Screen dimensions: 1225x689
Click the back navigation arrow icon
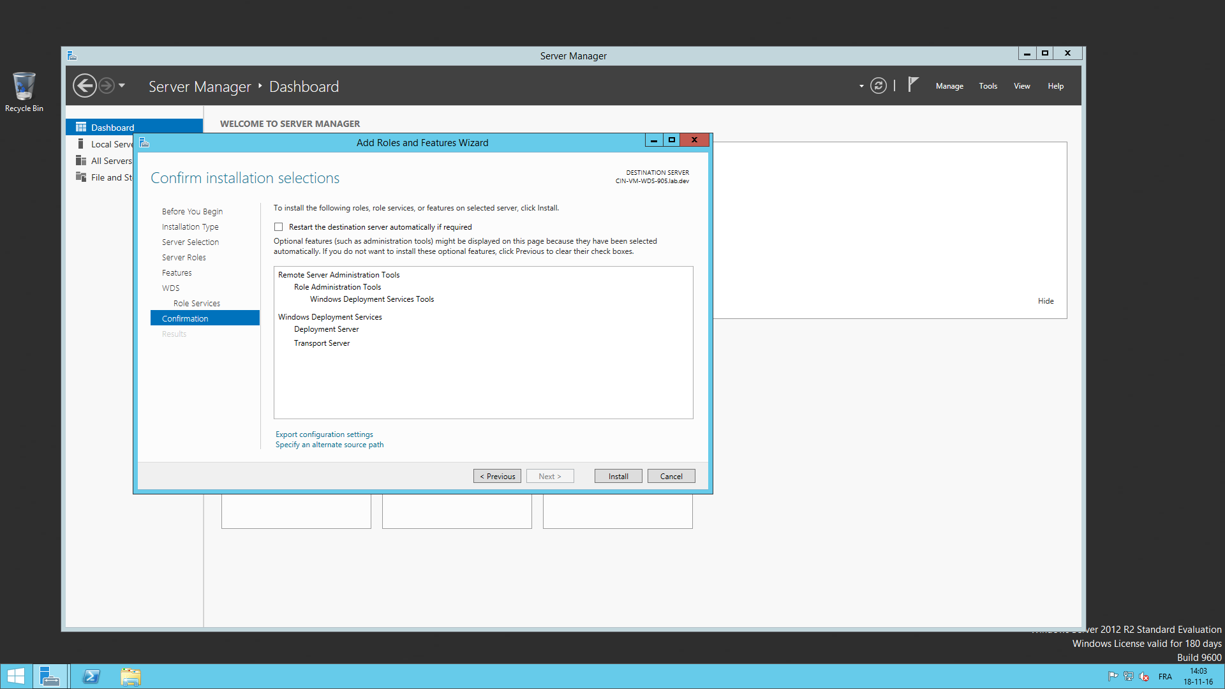pos(84,85)
